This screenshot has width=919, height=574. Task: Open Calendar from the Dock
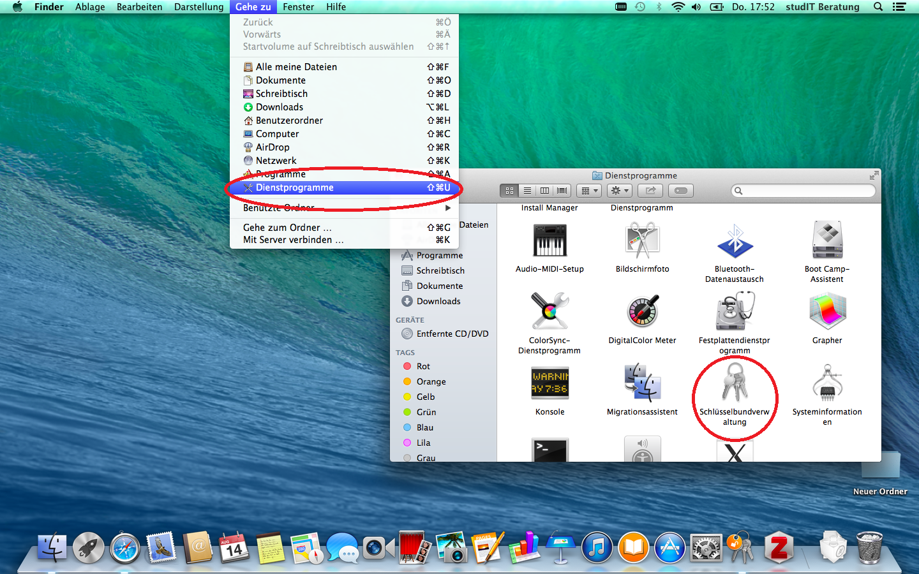(234, 547)
